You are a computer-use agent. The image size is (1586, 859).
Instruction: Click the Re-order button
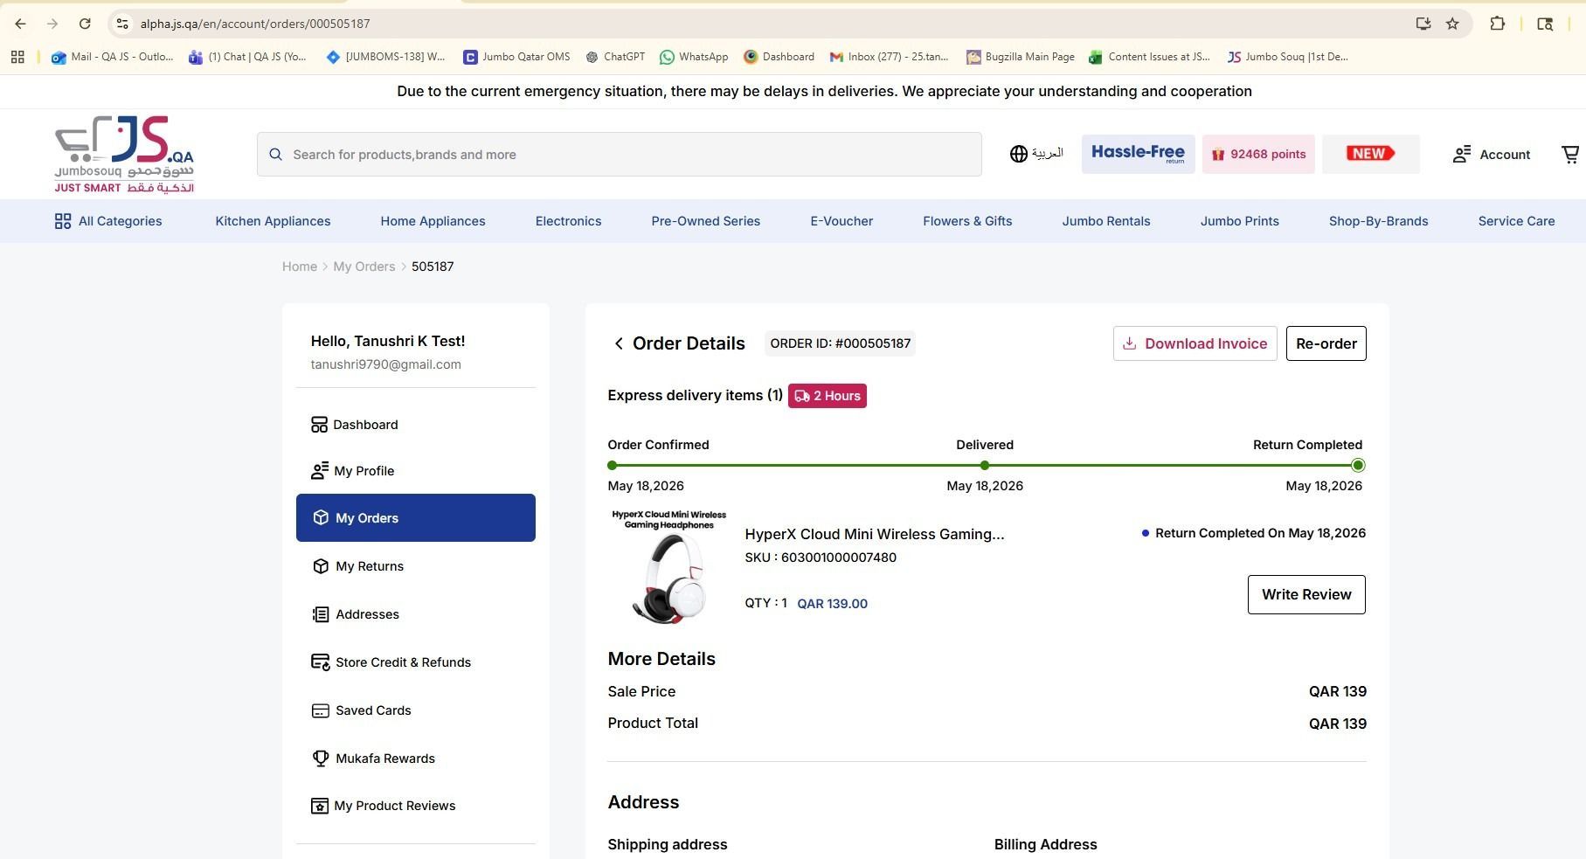tap(1326, 343)
